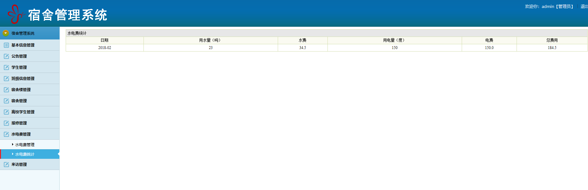Click the 基本信息管理 list icon

(x=6, y=45)
